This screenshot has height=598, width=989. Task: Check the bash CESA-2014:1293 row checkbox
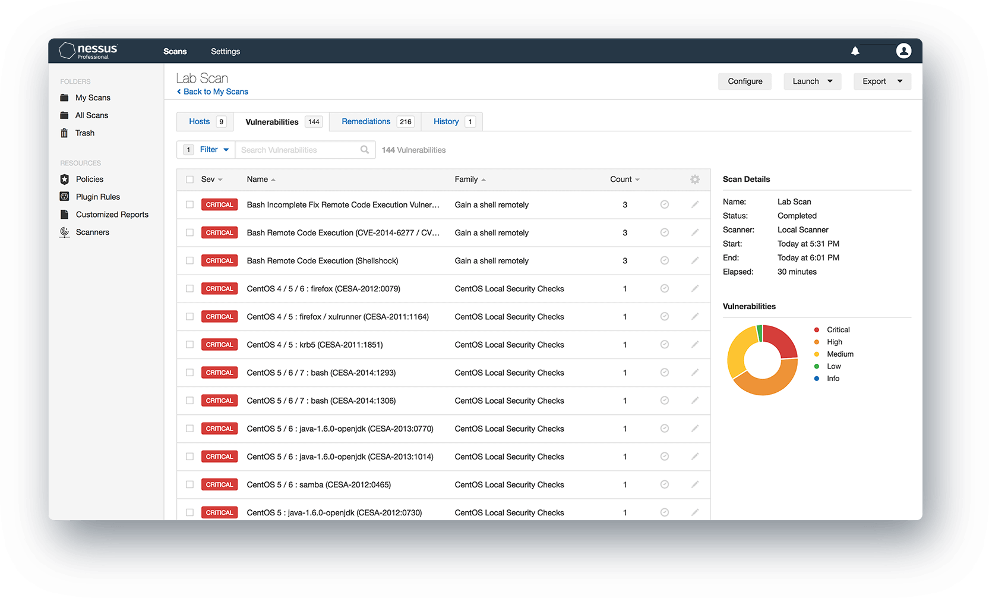[x=190, y=373]
